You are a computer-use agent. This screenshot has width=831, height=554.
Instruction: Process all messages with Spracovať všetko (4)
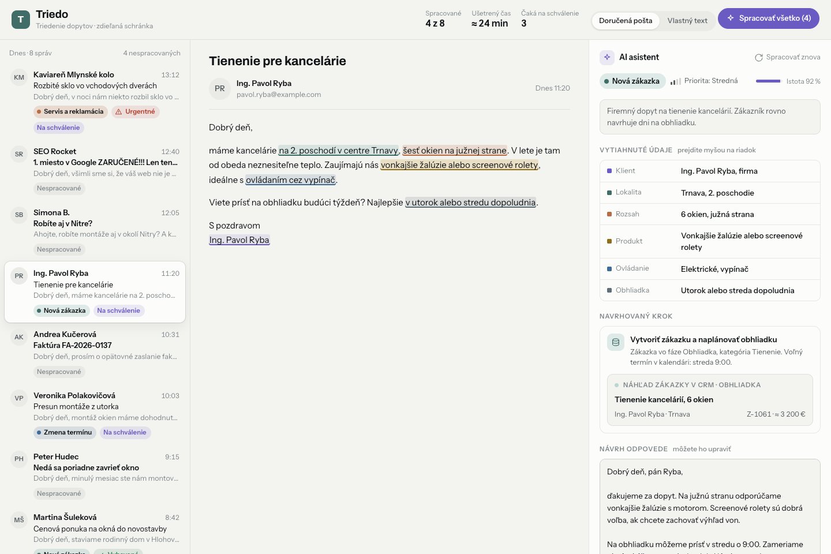click(x=769, y=18)
